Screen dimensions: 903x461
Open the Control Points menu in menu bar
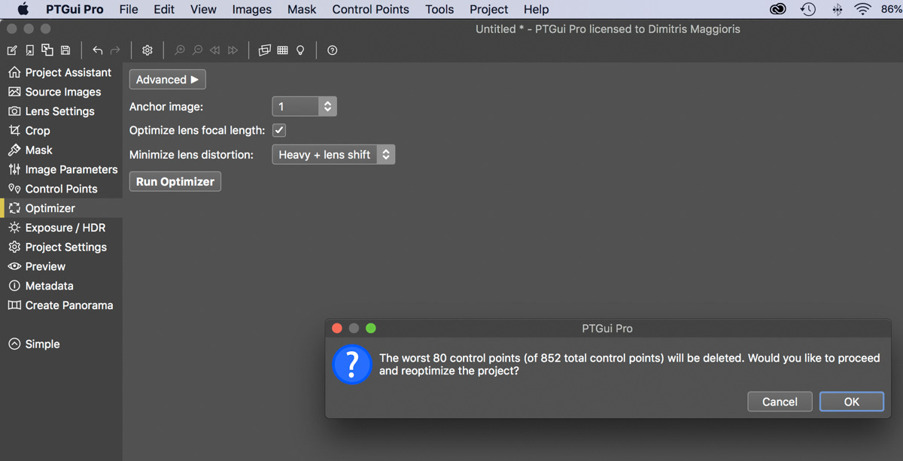pyautogui.click(x=371, y=9)
